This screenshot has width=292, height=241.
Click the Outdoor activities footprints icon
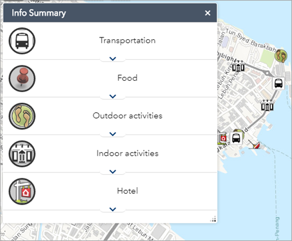click(x=22, y=116)
